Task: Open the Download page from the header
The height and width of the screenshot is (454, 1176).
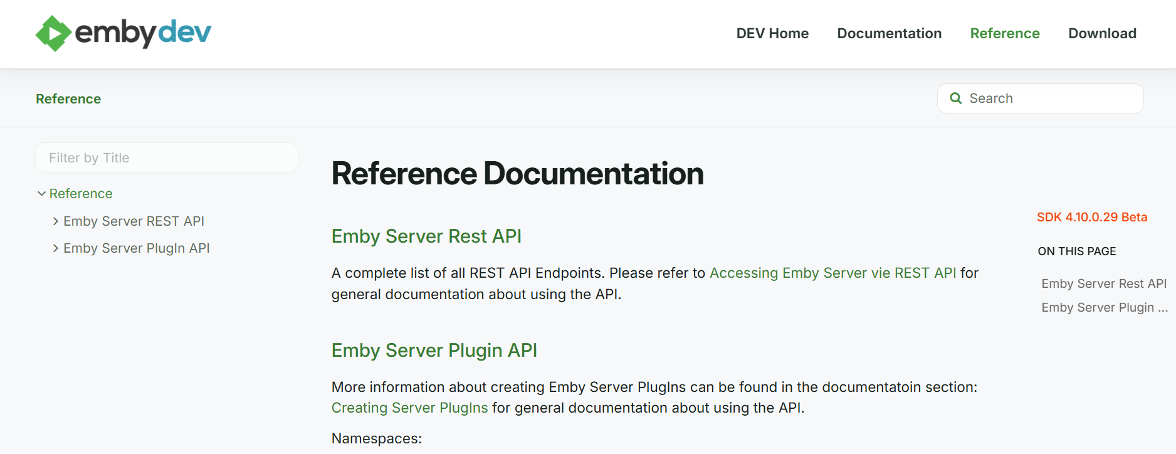Action: tap(1102, 33)
